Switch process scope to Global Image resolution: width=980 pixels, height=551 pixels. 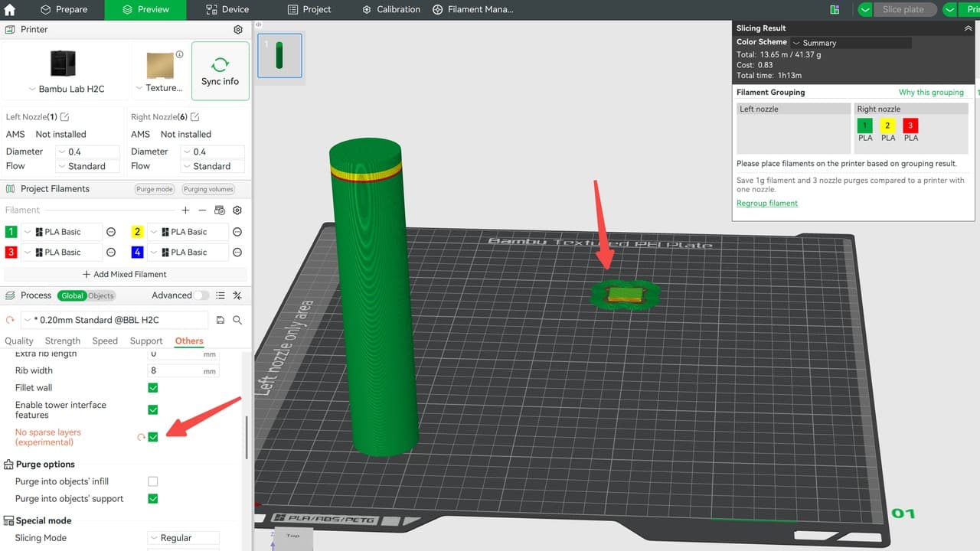coord(73,295)
